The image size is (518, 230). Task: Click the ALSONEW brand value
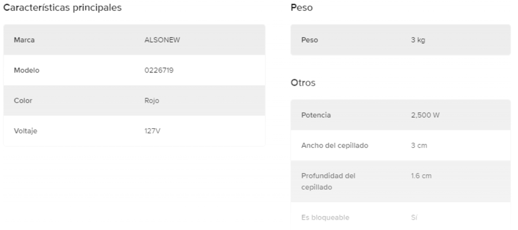click(158, 40)
